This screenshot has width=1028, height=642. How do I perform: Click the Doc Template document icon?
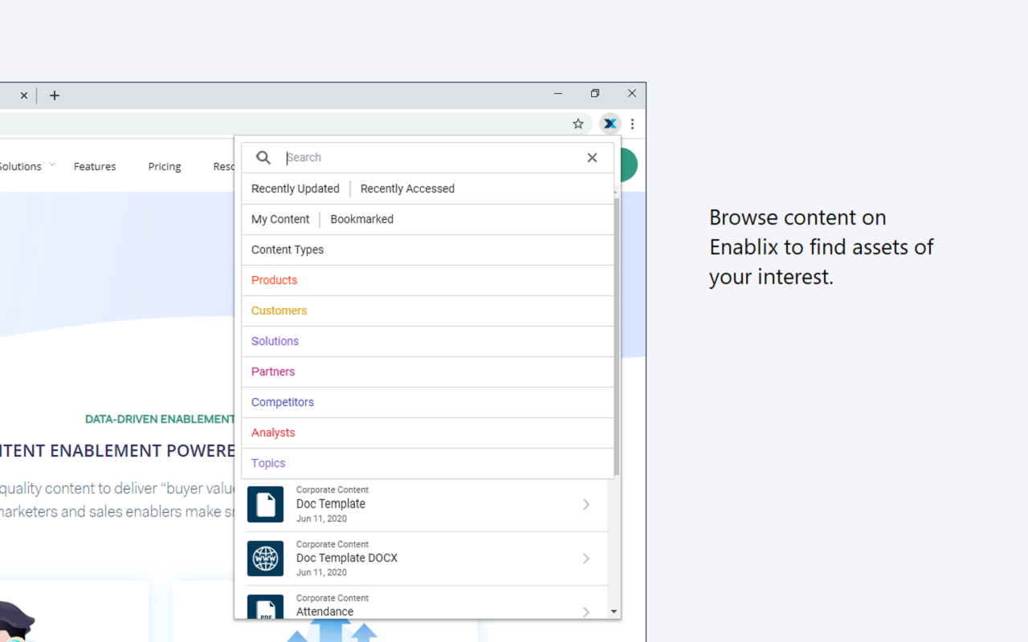pos(265,504)
